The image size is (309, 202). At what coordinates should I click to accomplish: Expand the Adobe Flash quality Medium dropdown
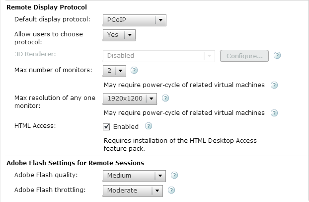tap(133, 176)
